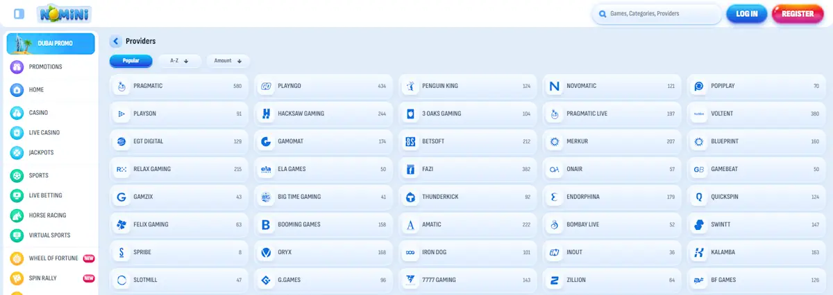Click the Felix Gaming clover logo
Screen dimensions: 833x295
[x=121, y=225]
